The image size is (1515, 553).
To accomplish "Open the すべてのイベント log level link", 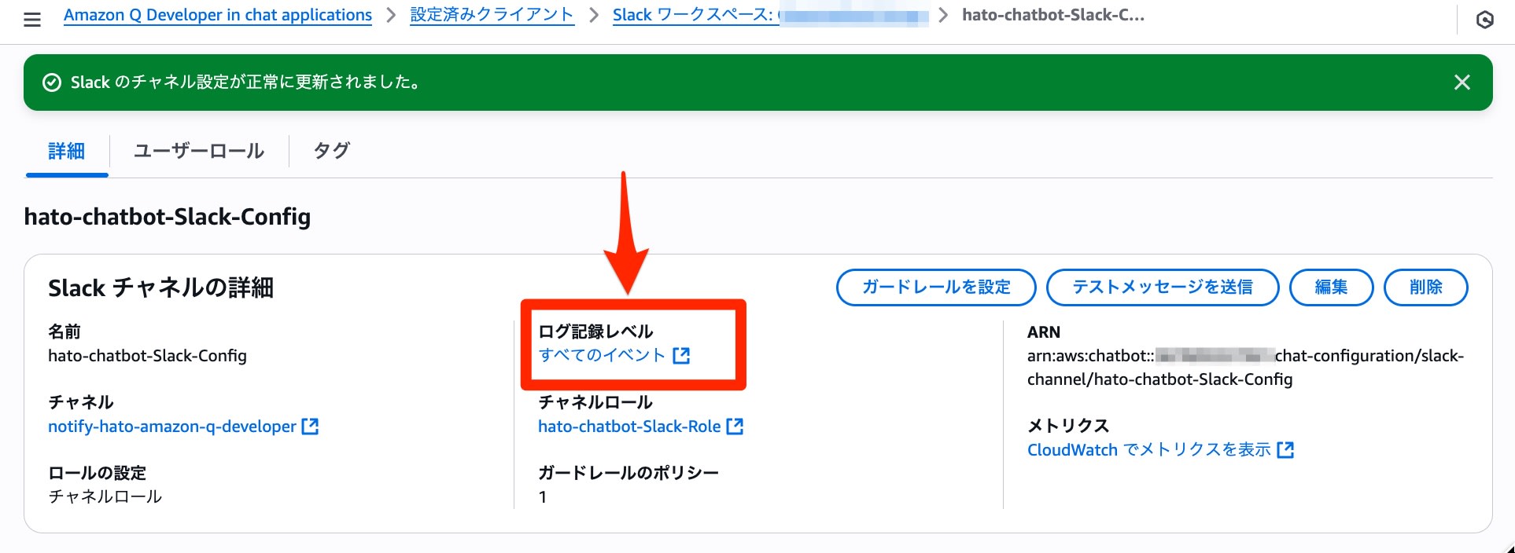I will [602, 356].
